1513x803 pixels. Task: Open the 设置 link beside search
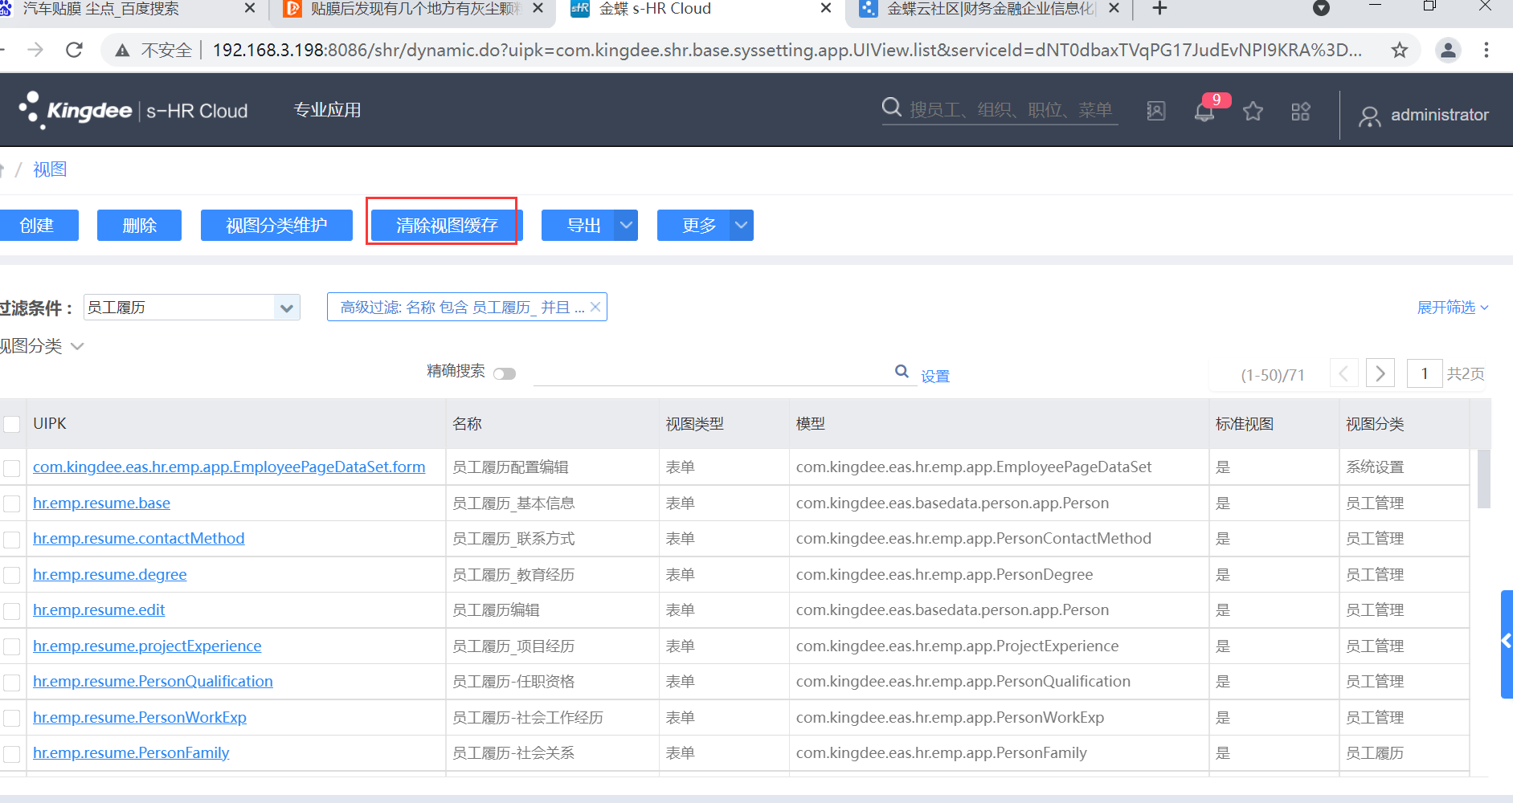pyautogui.click(x=935, y=376)
